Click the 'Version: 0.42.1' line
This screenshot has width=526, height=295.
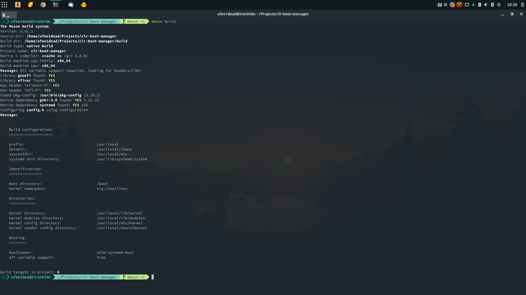(17, 31)
